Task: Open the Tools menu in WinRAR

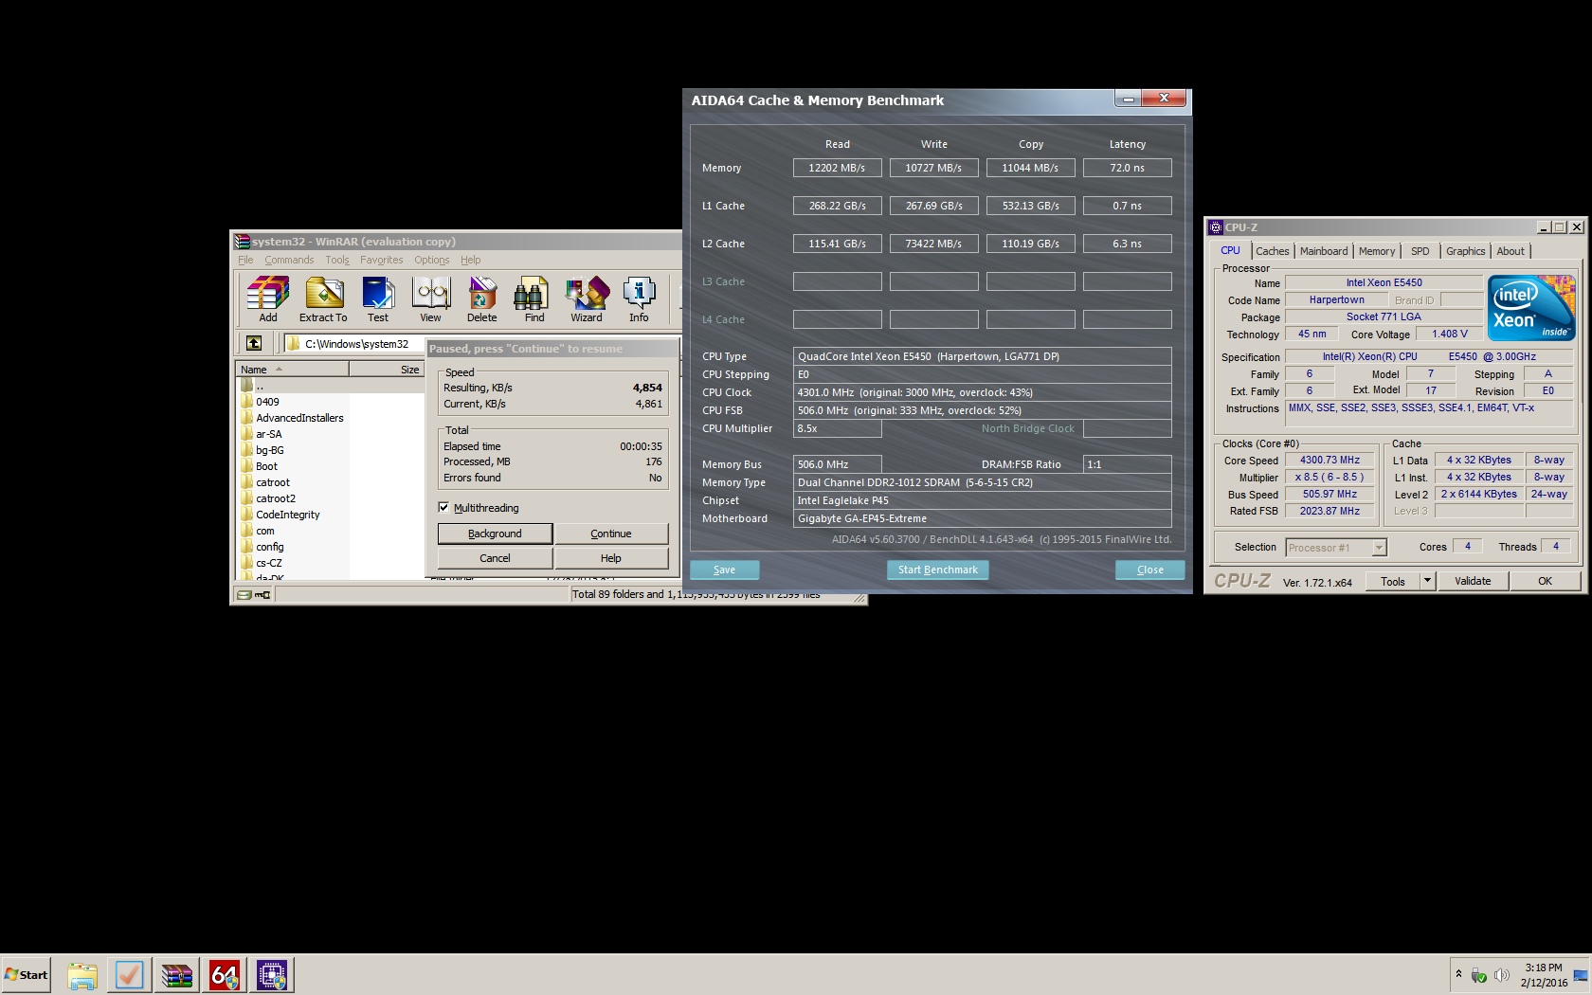Action: [337, 260]
